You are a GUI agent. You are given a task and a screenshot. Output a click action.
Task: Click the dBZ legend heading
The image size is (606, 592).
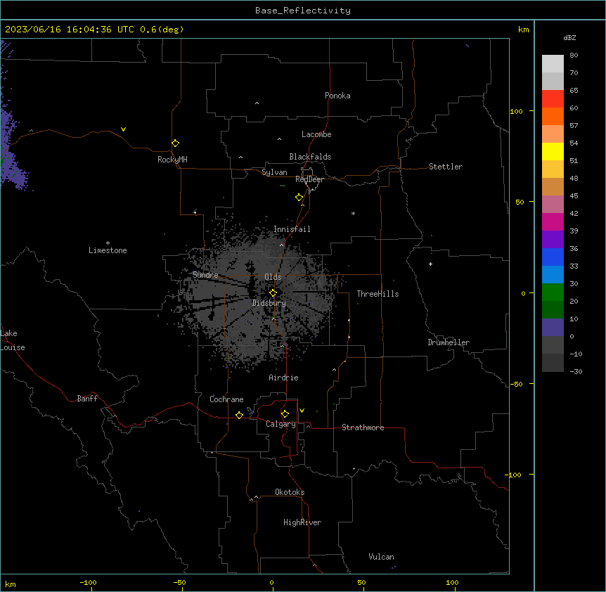click(x=569, y=37)
